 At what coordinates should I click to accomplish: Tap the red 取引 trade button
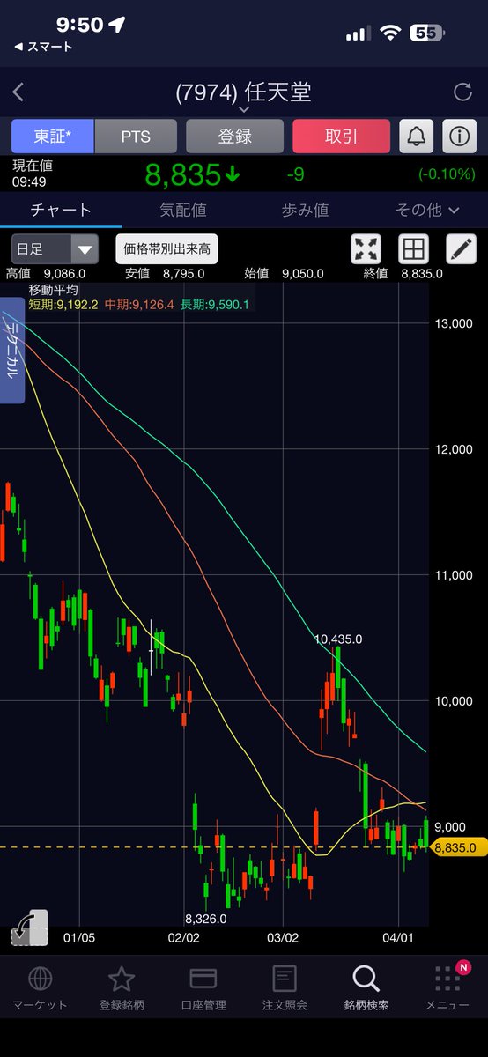coord(341,137)
